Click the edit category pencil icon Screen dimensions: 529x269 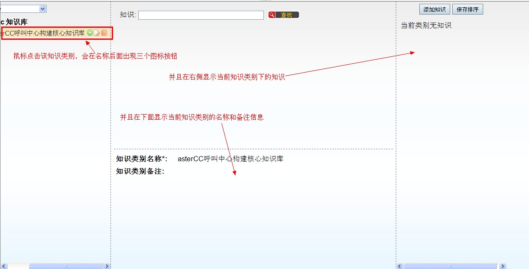point(96,33)
